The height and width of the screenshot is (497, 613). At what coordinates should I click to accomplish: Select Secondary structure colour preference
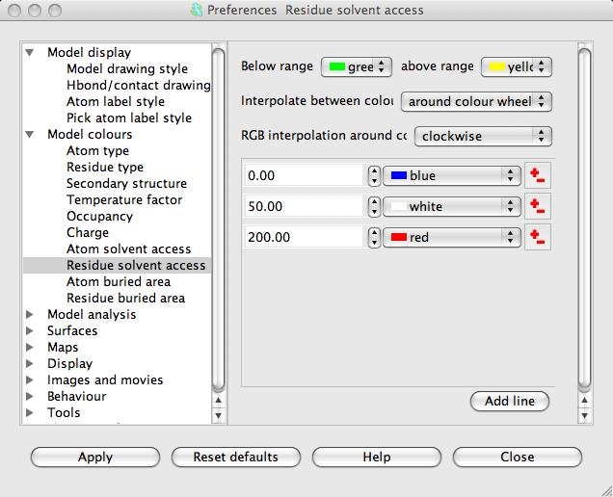(x=126, y=184)
